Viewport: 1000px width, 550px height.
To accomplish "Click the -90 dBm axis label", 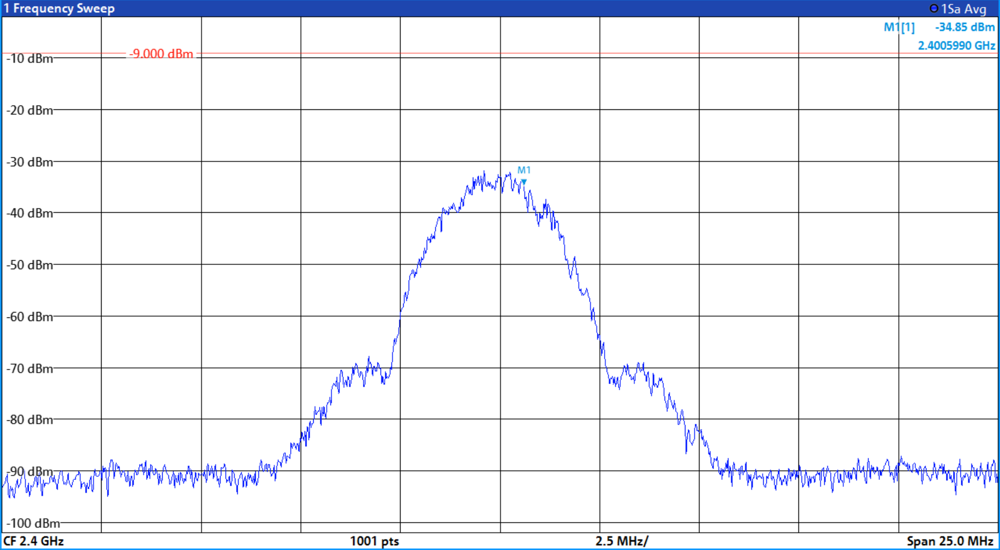I will [x=30, y=472].
